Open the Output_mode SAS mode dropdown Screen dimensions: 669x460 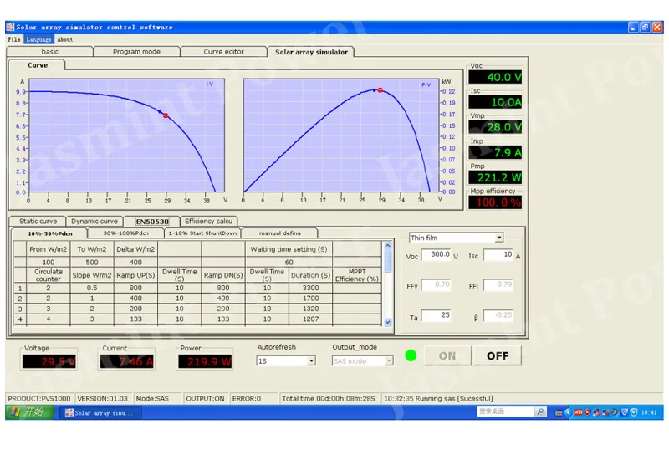pos(388,361)
